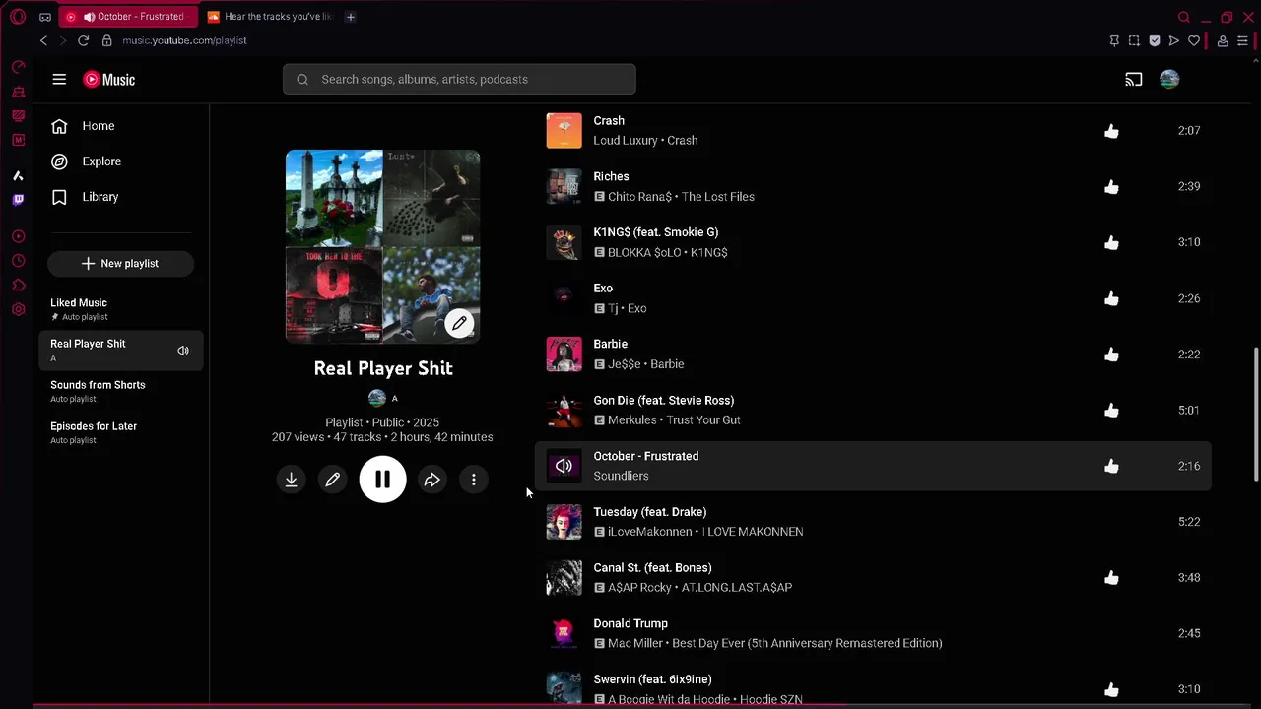Toggle like on October - Frustrated

[x=1111, y=466]
